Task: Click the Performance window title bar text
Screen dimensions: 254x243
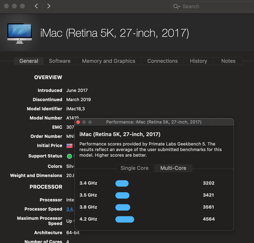Action: pyautogui.click(x=154, y=122)
